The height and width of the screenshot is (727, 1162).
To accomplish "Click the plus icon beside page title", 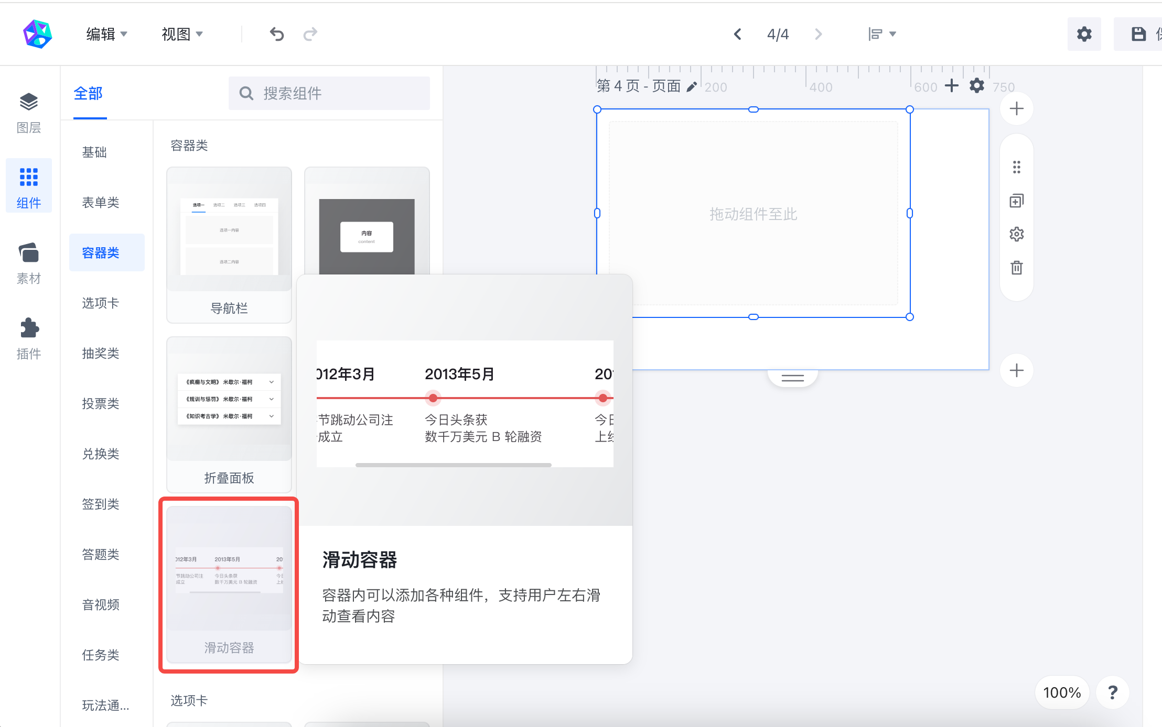I will tap(951, 85).
